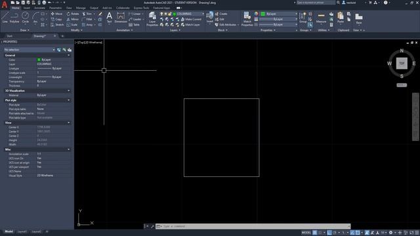Click the Match Layer button
This screenshot has height=236, width=420.
tap(190, 25)
